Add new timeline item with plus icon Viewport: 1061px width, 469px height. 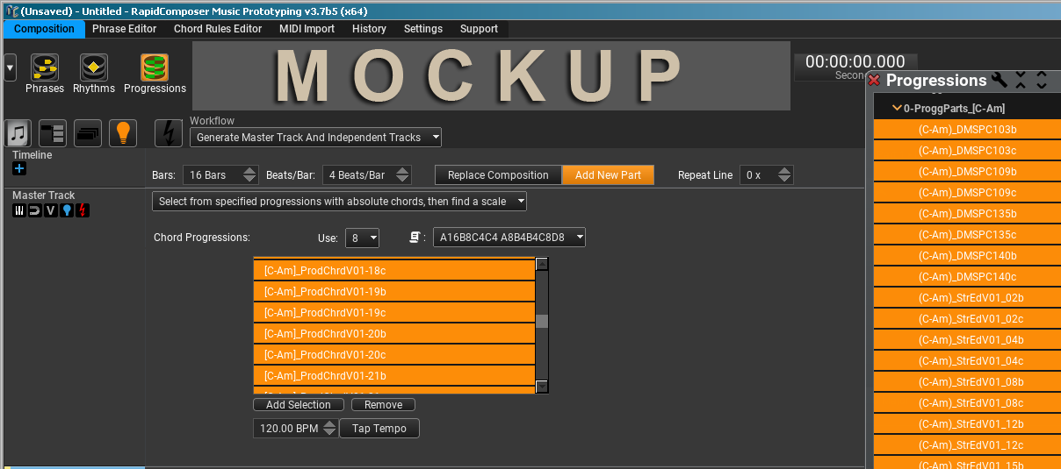(19, 168)
